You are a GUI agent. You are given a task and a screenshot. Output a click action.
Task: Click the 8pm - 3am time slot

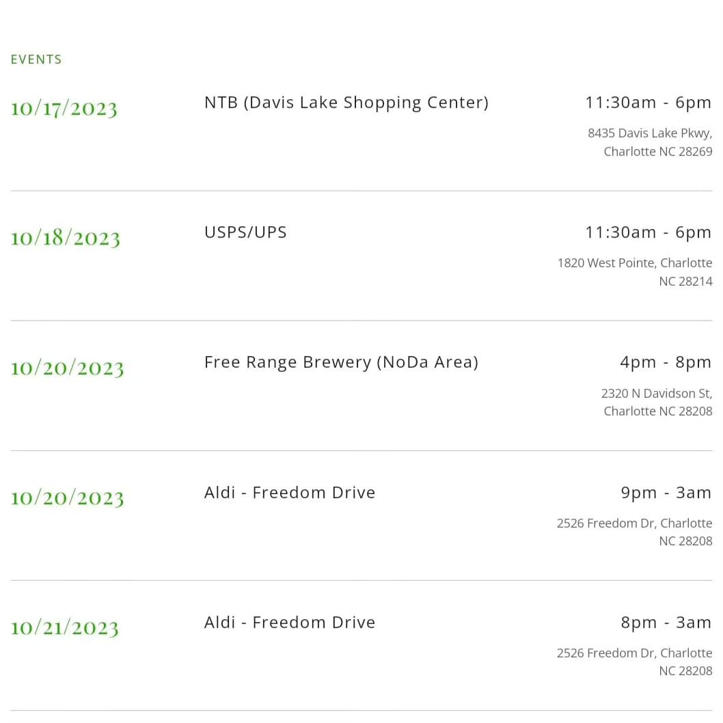(x=666, y=623)
